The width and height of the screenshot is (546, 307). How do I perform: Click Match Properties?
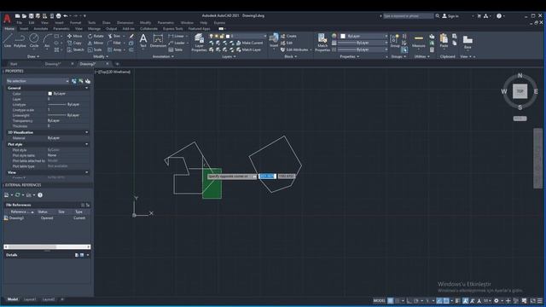click(322, 43)
